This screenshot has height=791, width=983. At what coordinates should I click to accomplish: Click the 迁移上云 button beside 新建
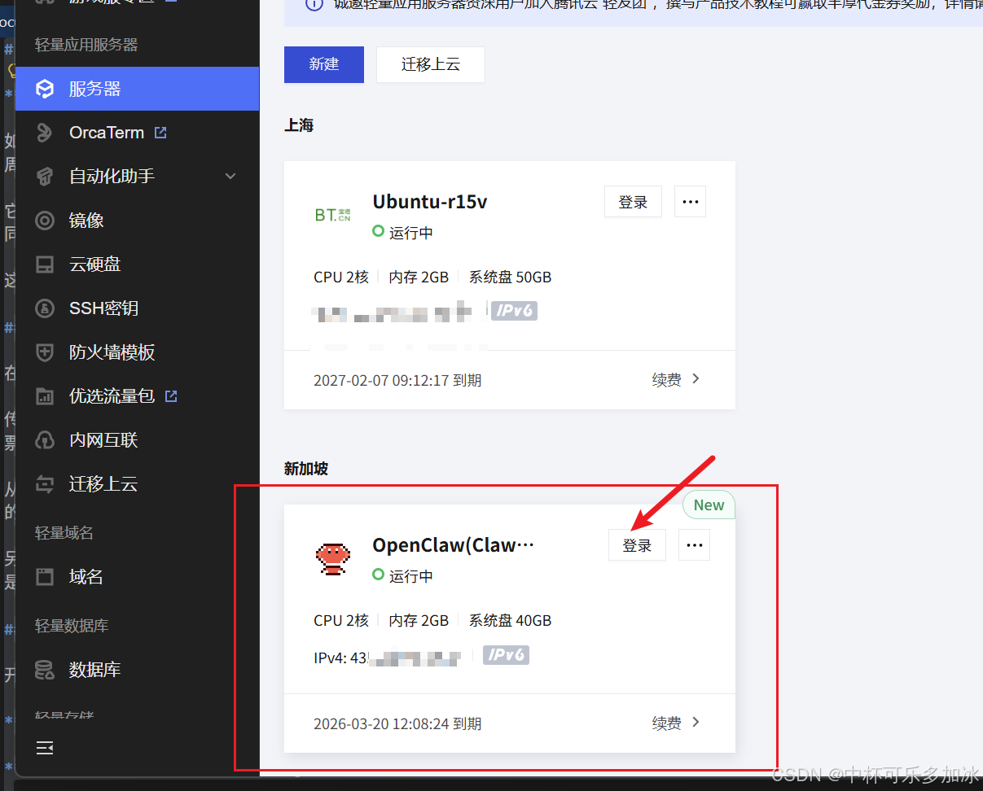click(431, 64)
